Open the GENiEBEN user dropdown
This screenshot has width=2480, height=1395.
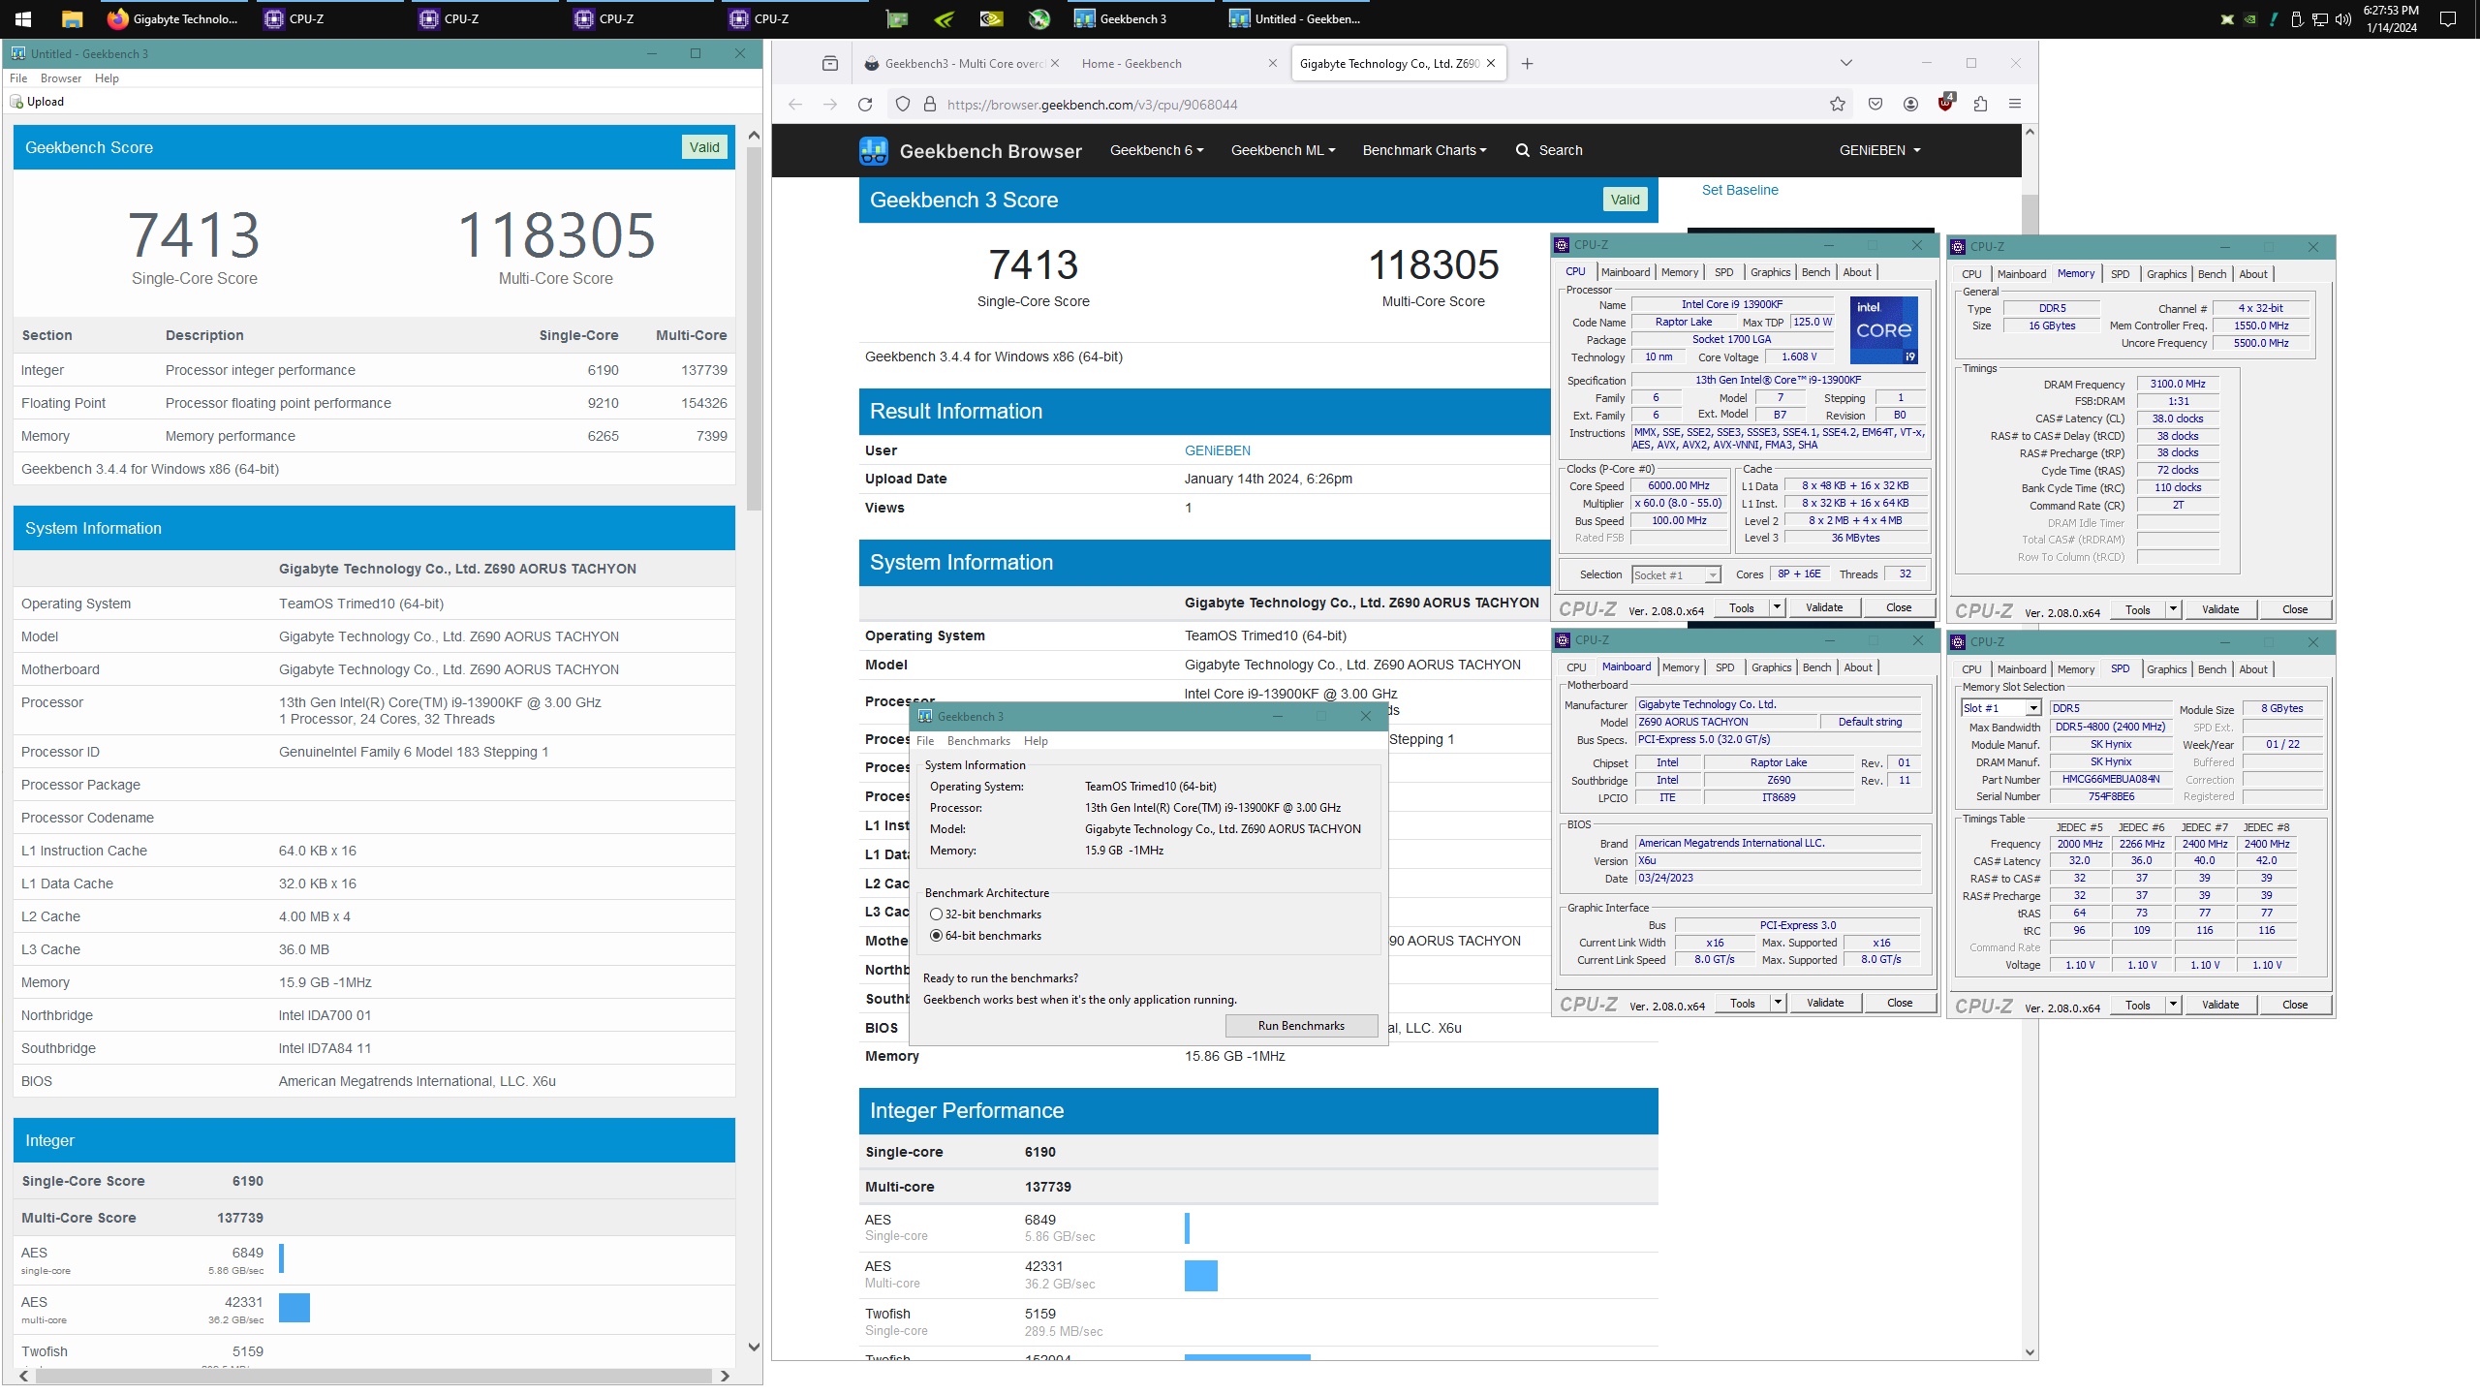click(x=1879, y=150)
